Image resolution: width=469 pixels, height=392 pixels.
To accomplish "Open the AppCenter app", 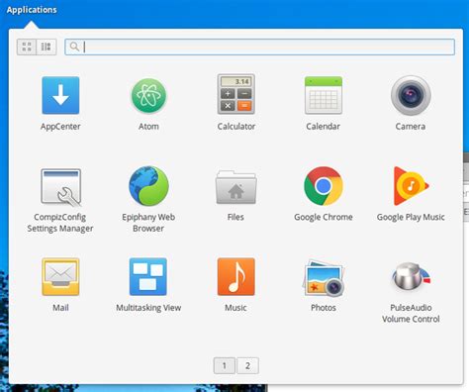I will coord(60,96).
